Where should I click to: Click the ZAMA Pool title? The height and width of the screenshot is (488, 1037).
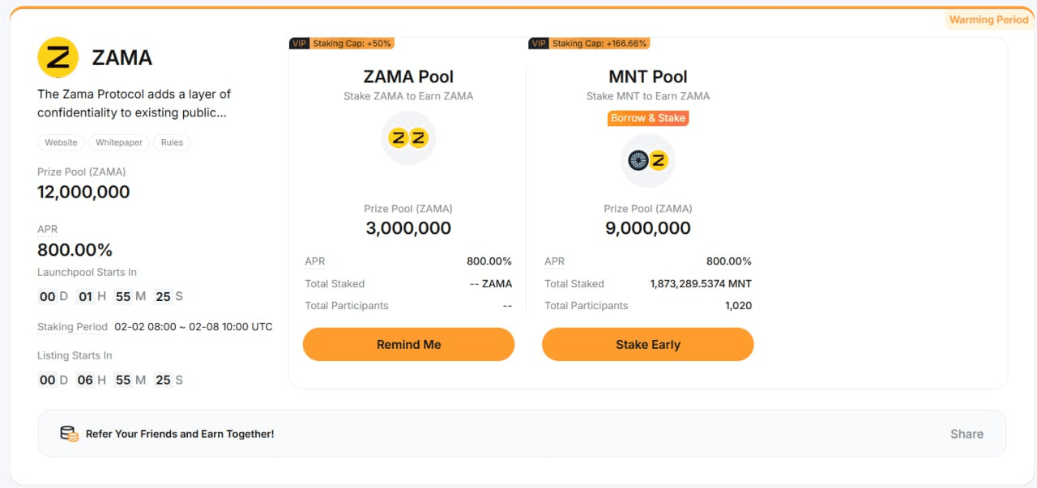tap(408, 77)
